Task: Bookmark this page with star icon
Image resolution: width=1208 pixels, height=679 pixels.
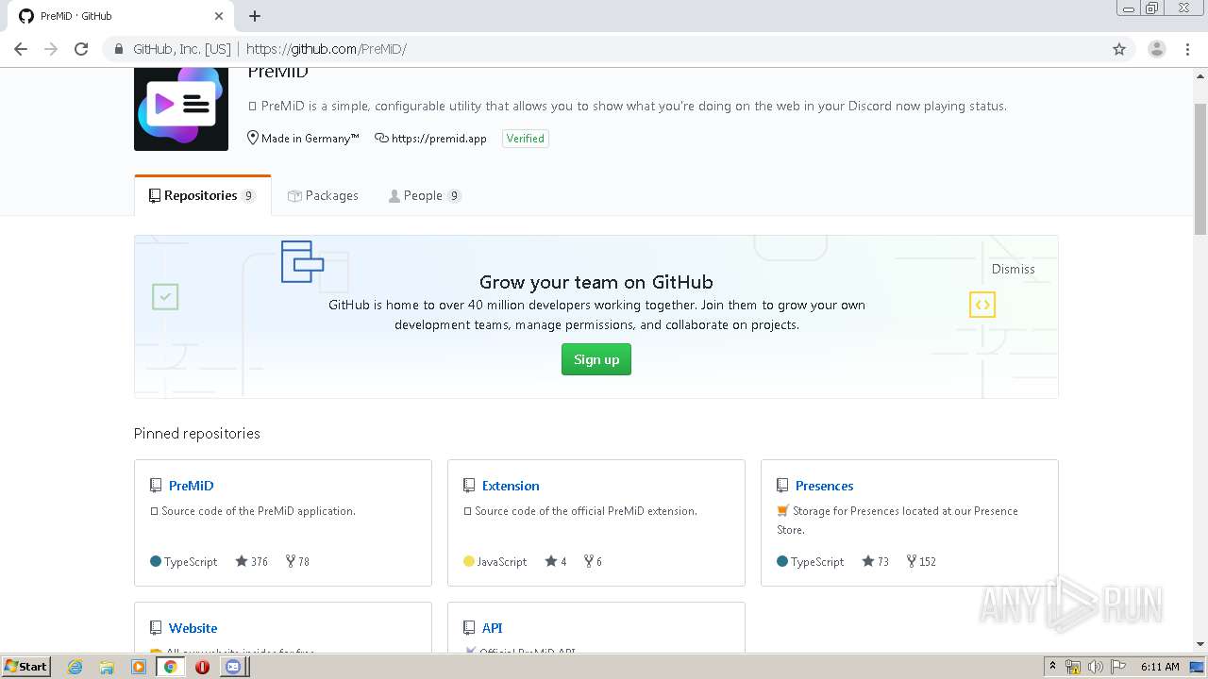Action: coord(1119,49)
